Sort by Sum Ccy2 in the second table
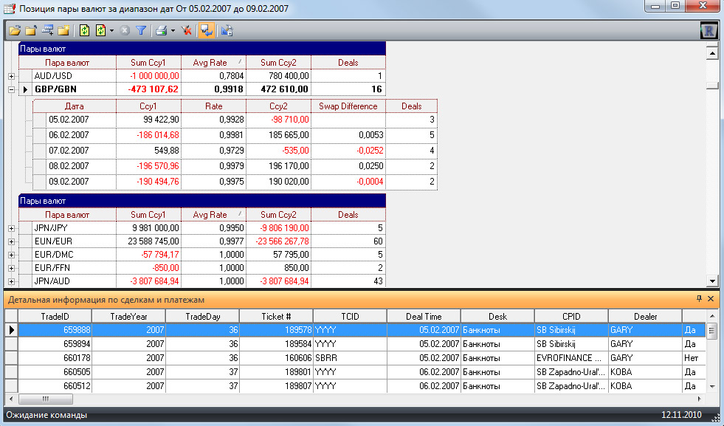The width and height of the screenshot is (724, 426). click(x=278, y=214)
